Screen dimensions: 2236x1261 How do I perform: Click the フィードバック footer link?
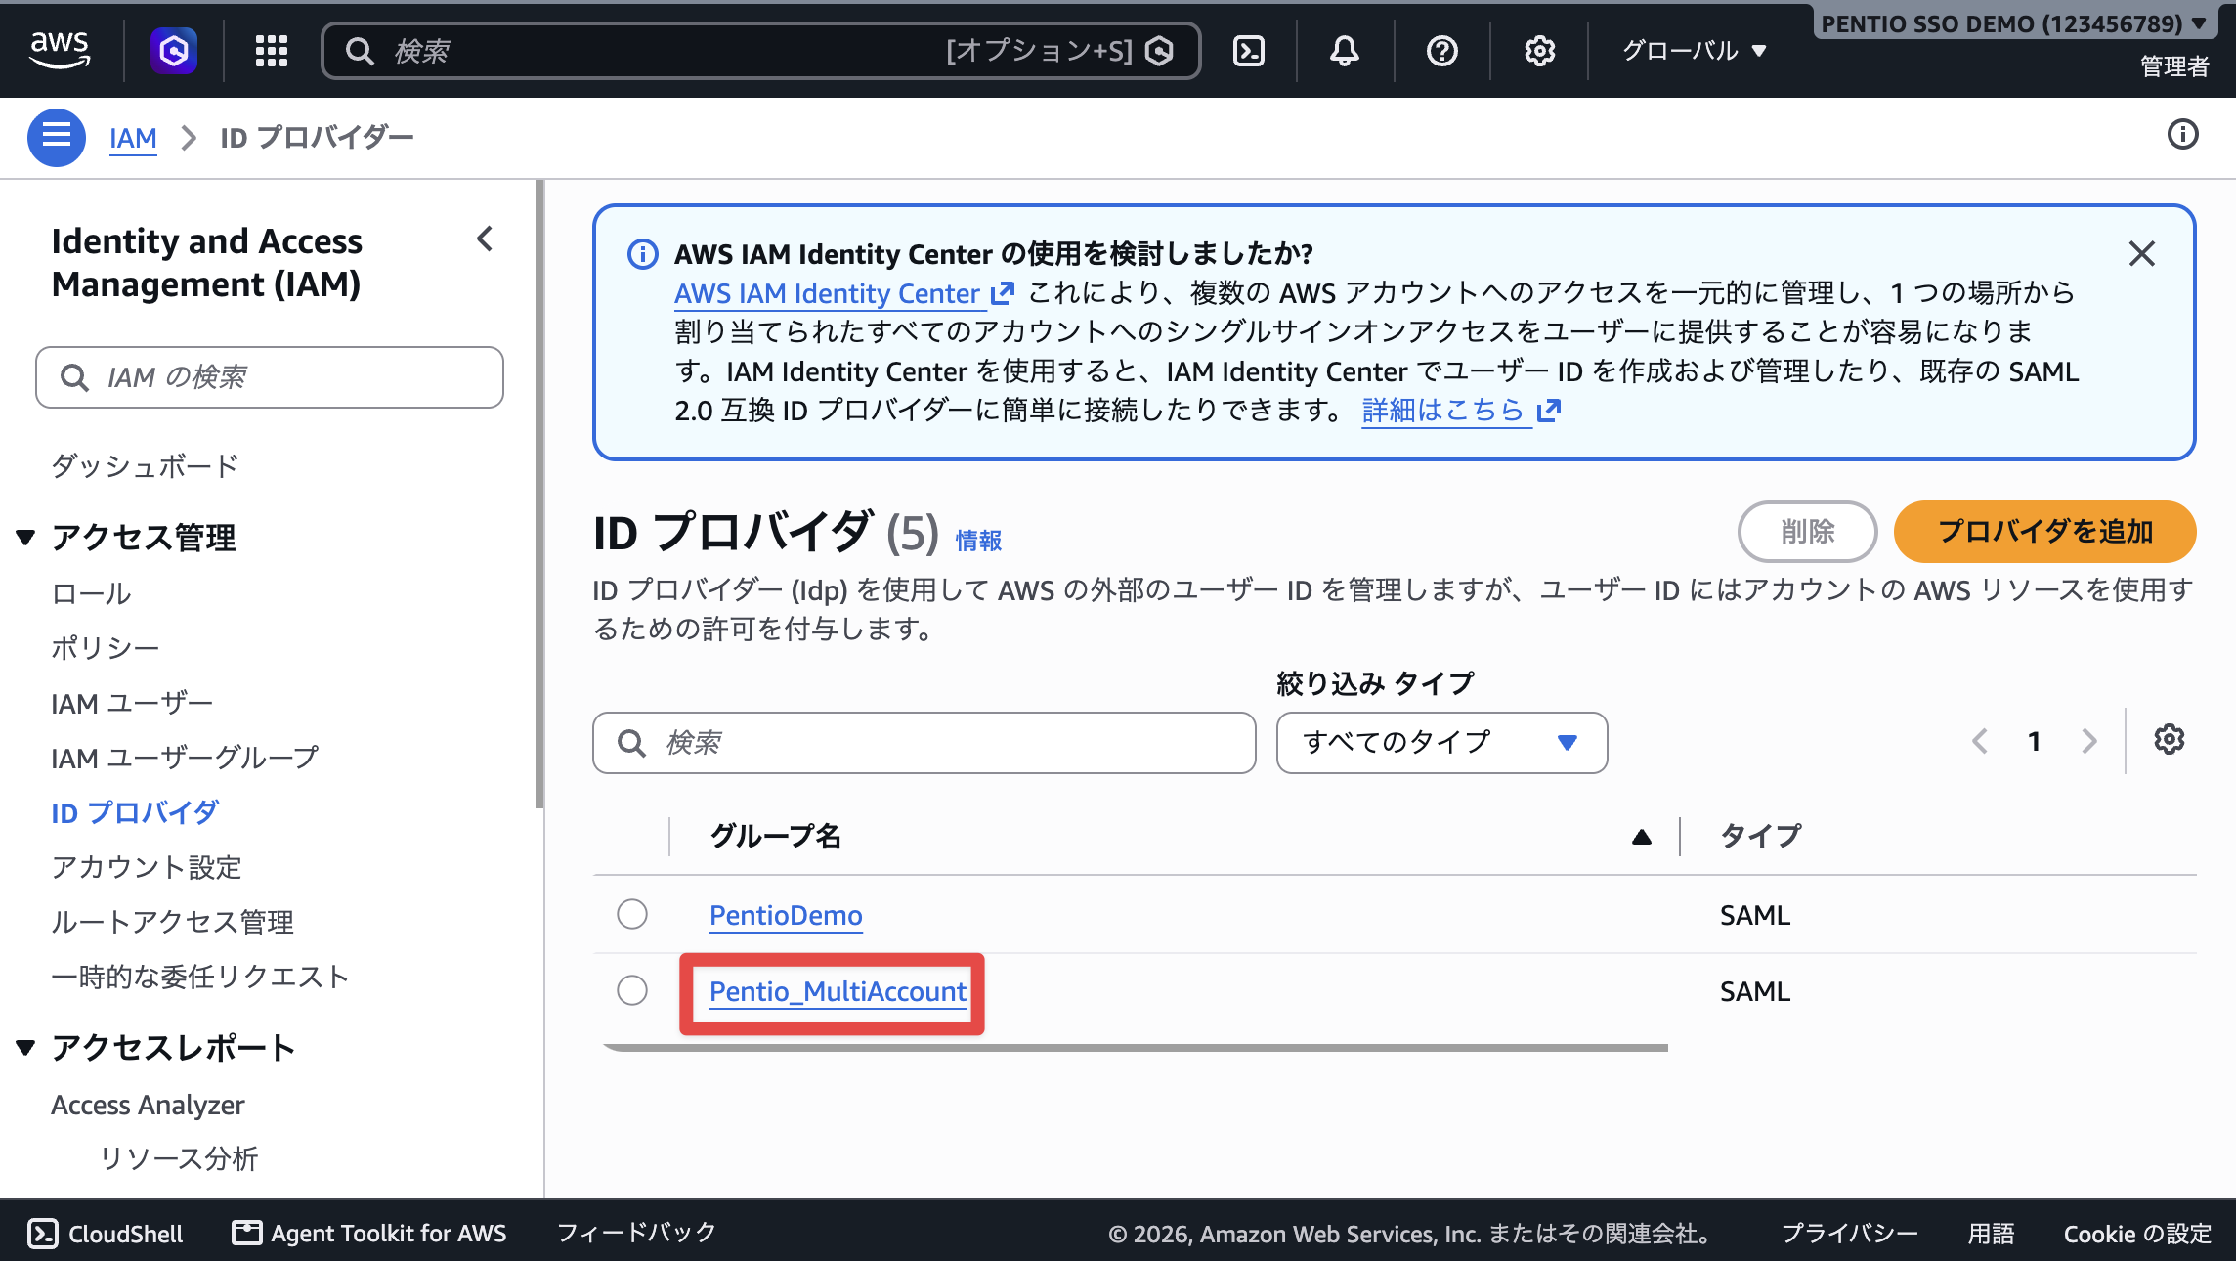(x=636, y=1234)
